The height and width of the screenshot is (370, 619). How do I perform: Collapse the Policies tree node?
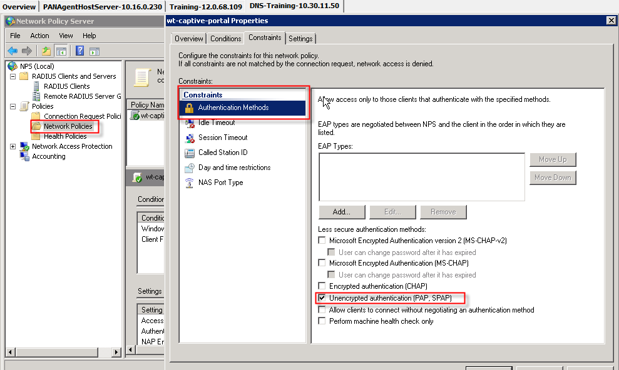tap(13, 106)
